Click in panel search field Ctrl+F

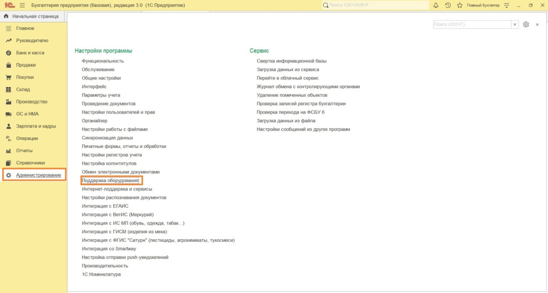pyautogui.click(x=472, y=25)
